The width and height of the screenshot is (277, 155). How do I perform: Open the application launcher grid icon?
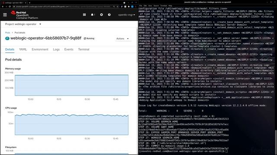tap(84, 15)
